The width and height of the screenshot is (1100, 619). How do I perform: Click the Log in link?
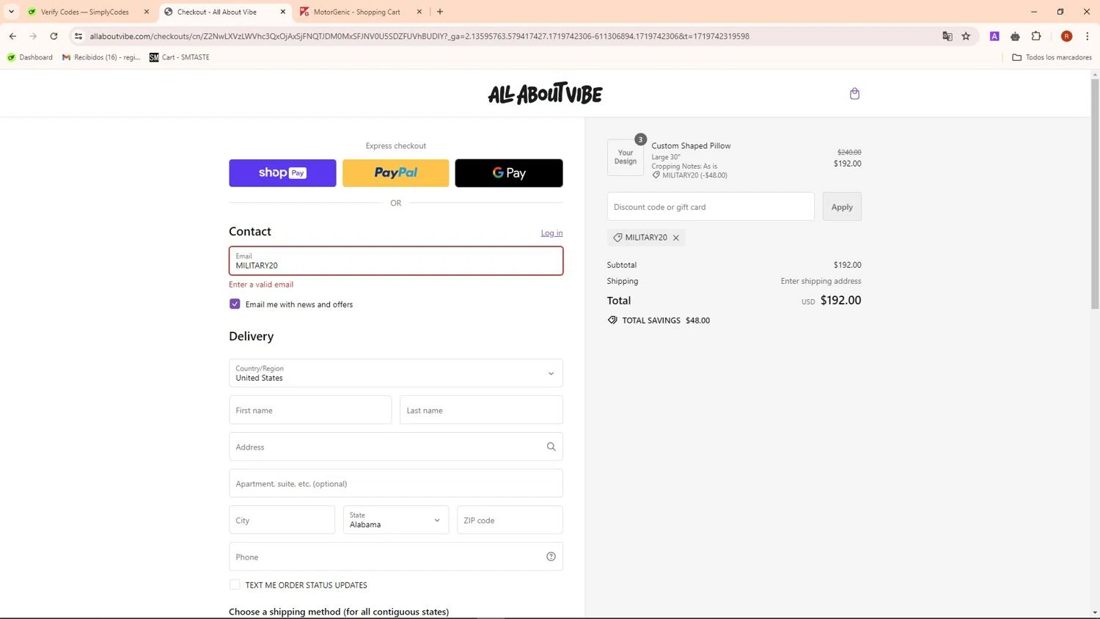(x=552, y=233)
